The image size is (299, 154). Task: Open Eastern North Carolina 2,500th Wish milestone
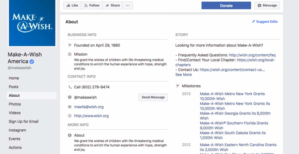tap(238, 147)
